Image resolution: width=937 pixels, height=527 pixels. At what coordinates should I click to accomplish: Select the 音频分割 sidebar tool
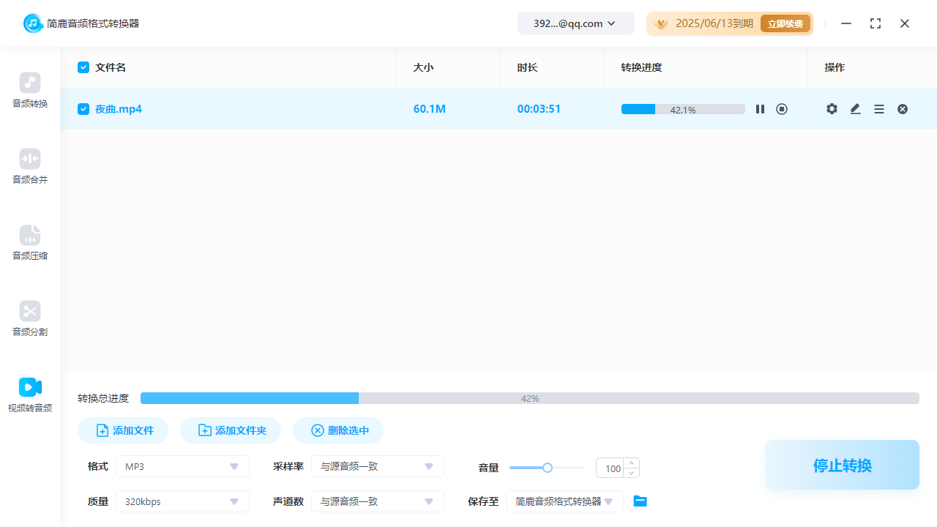tap(29, 319)
